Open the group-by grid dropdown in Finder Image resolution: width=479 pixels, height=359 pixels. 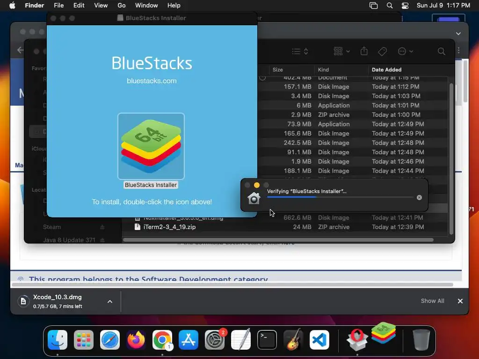(341, 51)
